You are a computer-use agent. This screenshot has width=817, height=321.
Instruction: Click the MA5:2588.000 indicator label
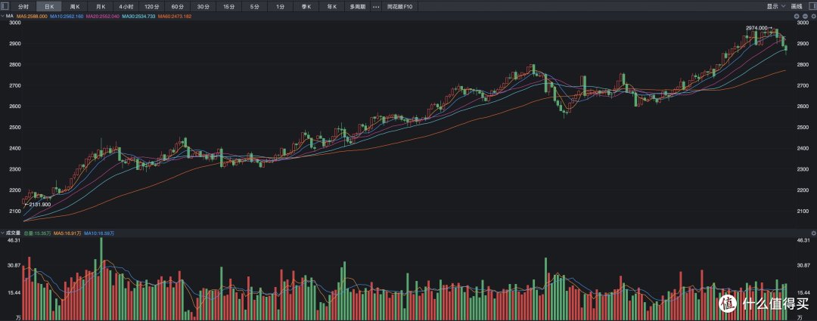click(x=32, y=17)
